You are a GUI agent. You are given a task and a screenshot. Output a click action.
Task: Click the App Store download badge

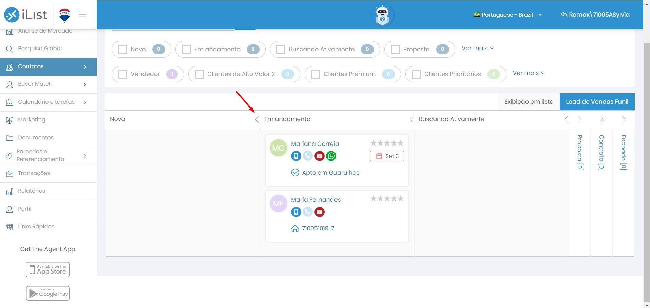48,270
